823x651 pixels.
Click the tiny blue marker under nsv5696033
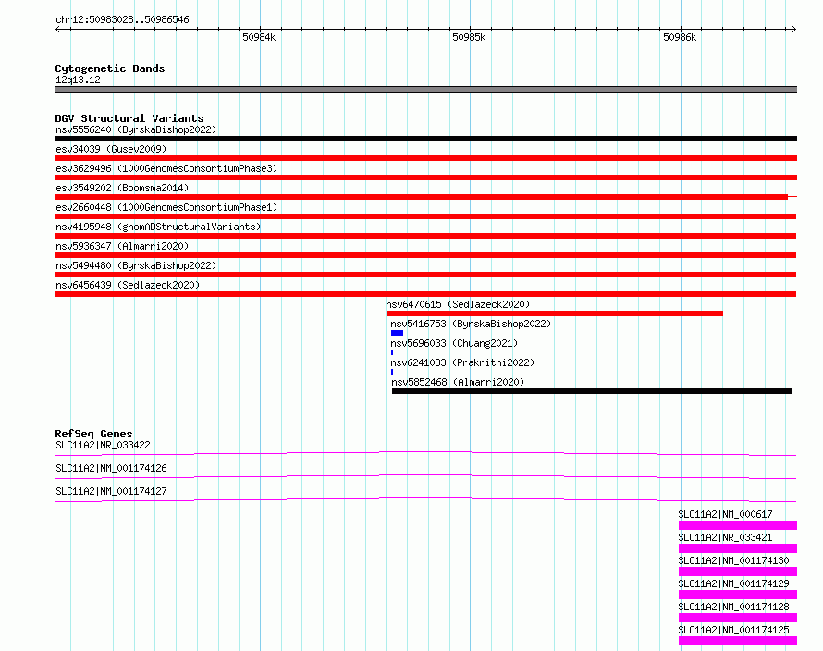click(x=392, y=352)
